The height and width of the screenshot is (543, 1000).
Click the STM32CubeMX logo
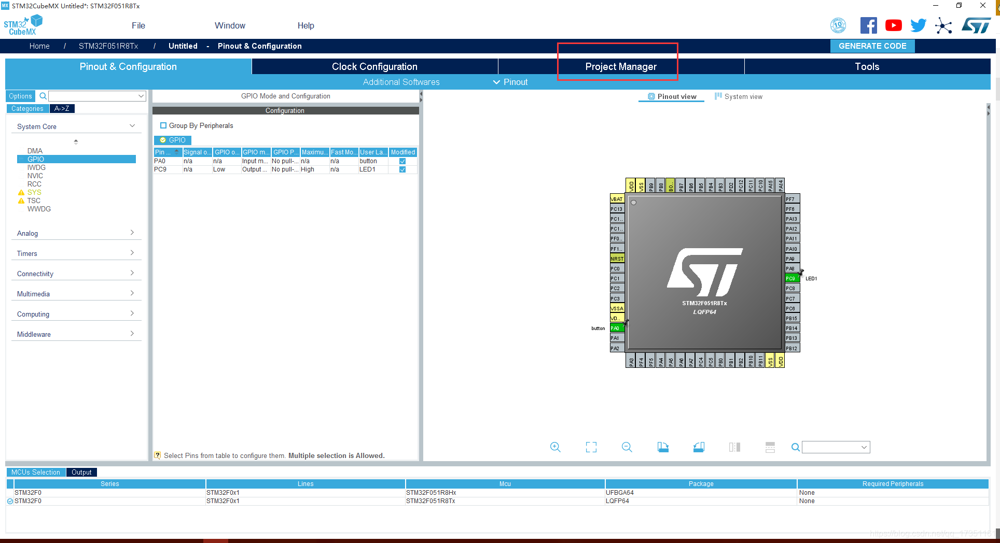(23, 25)
